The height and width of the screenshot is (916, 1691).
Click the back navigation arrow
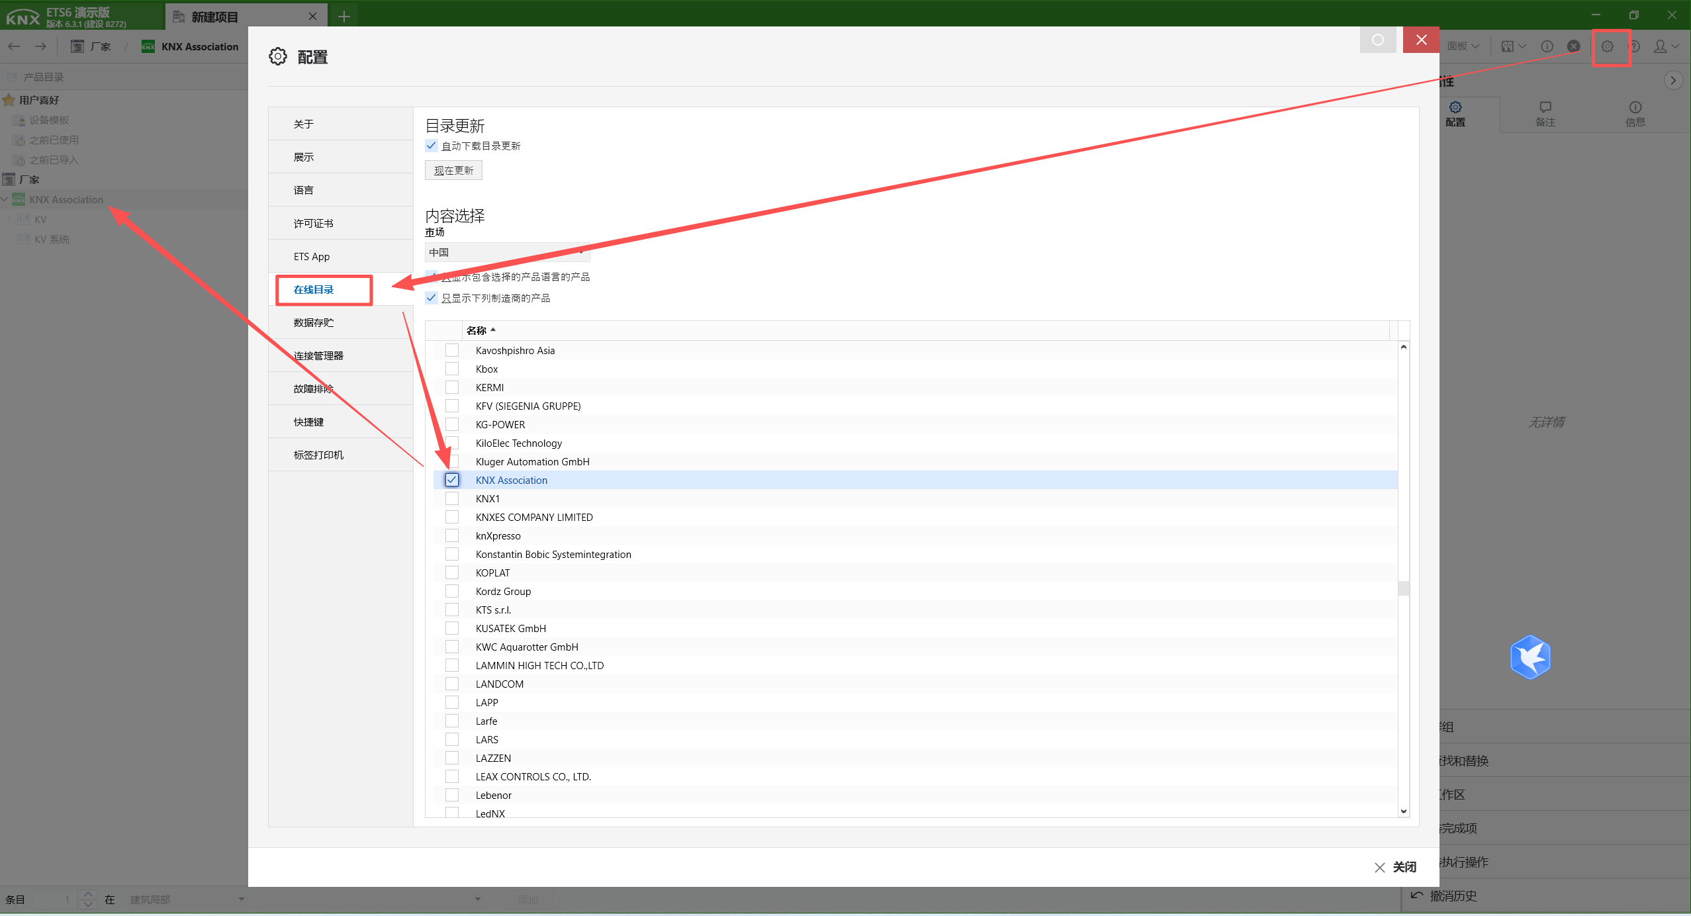click(x=14, y=46)
